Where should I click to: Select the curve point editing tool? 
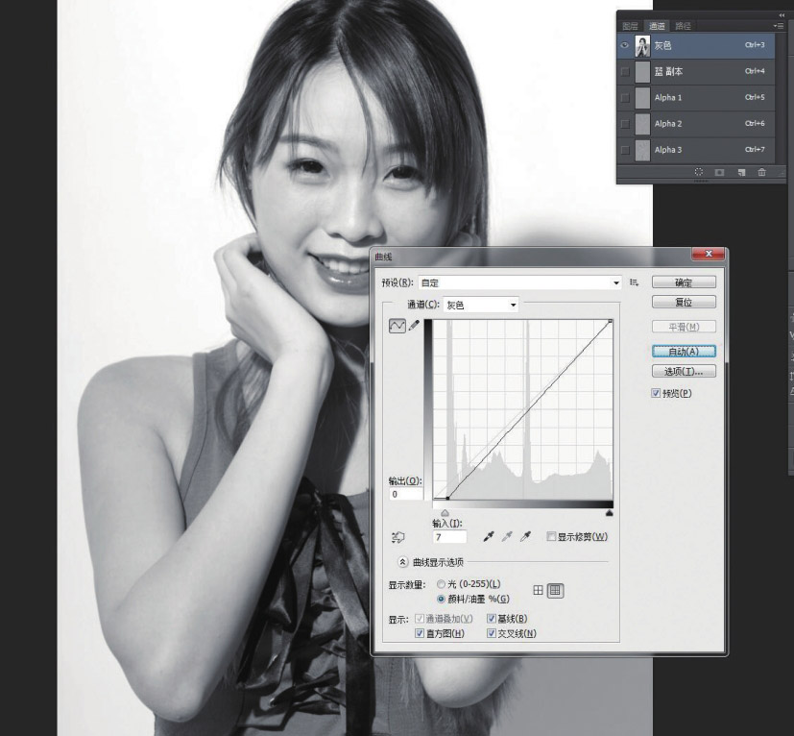point(397,327)
